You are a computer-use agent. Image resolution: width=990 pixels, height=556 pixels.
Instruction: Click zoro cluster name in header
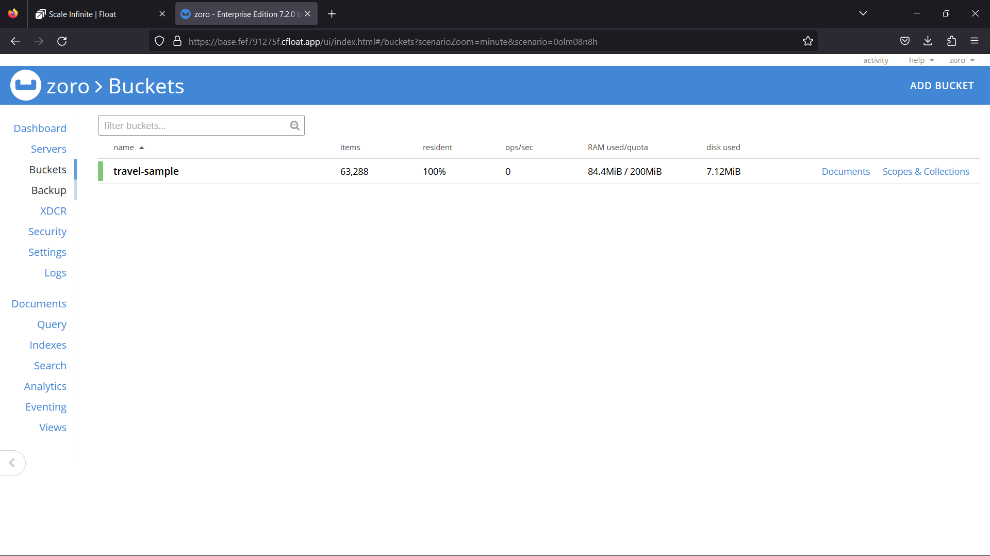pyautogui.click(x=68, y=86)
